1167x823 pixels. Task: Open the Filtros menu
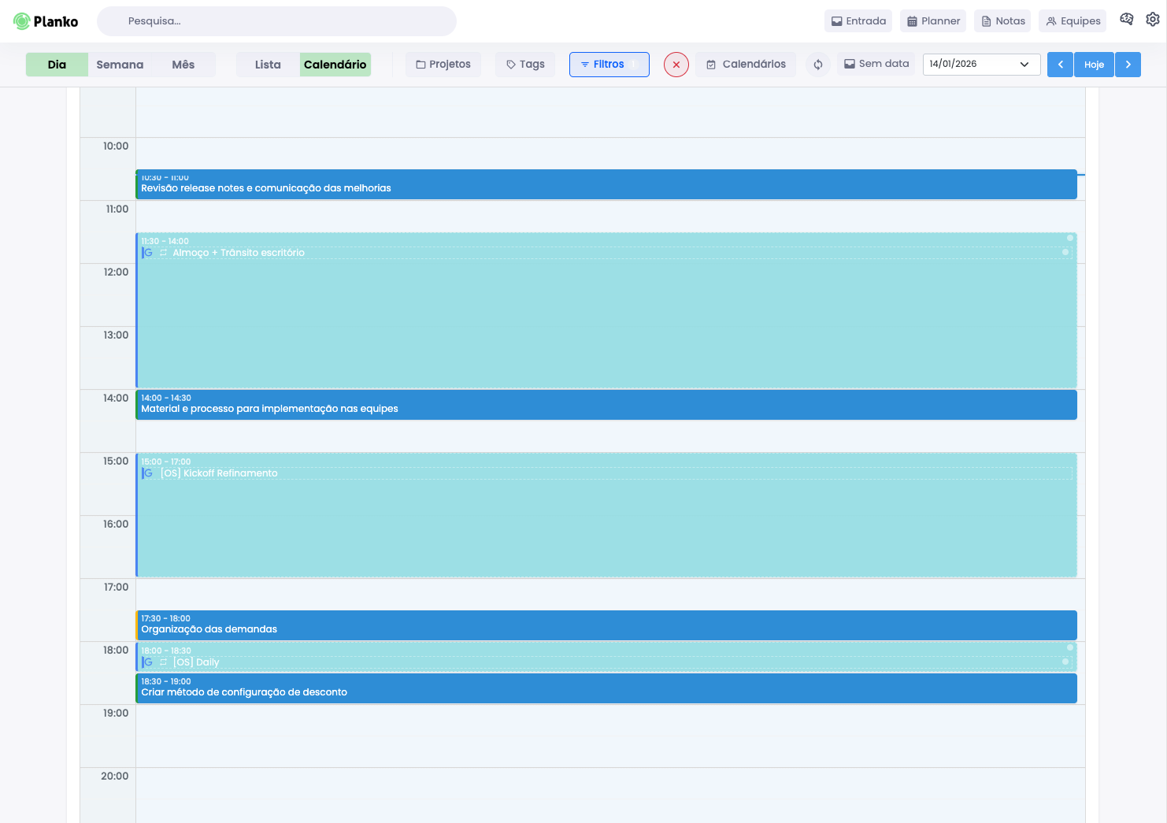pyautogui.click(x=609, y=65)
